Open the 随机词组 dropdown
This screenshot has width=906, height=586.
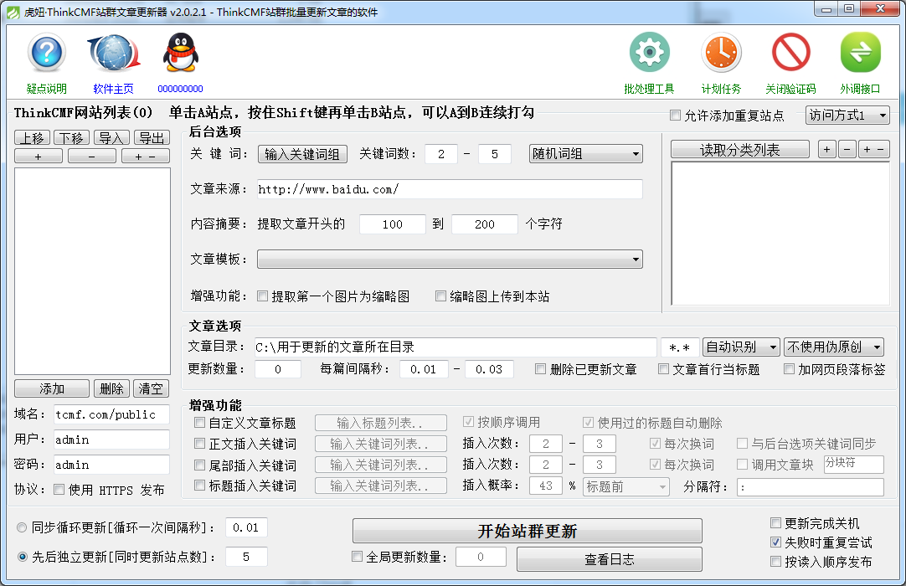pos(586,154)
